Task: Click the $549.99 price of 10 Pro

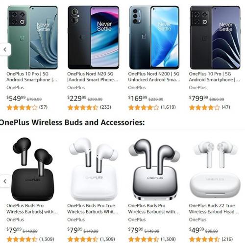Action: (x=16, y=98)
